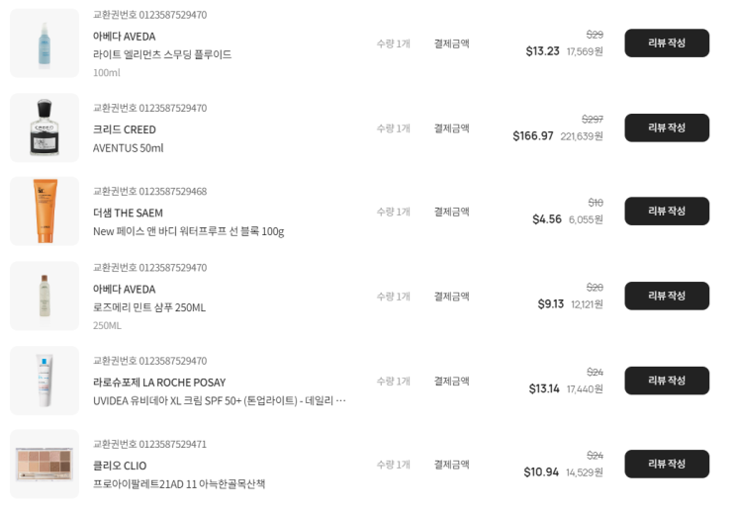Write review for Aveda rosemary mint shampoo
735x512 pixels.
click(x=666, y=296)
